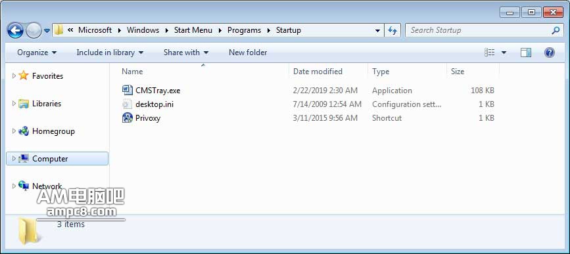Select Windows in the address breadcrumb

tap(143, 30)
